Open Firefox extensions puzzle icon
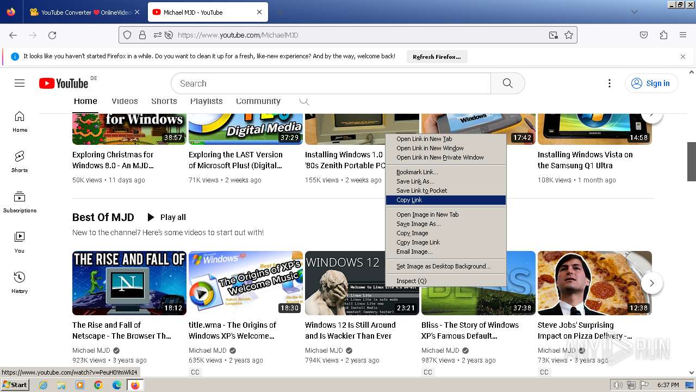Screen dimensions: 696x392 point(663,35)
